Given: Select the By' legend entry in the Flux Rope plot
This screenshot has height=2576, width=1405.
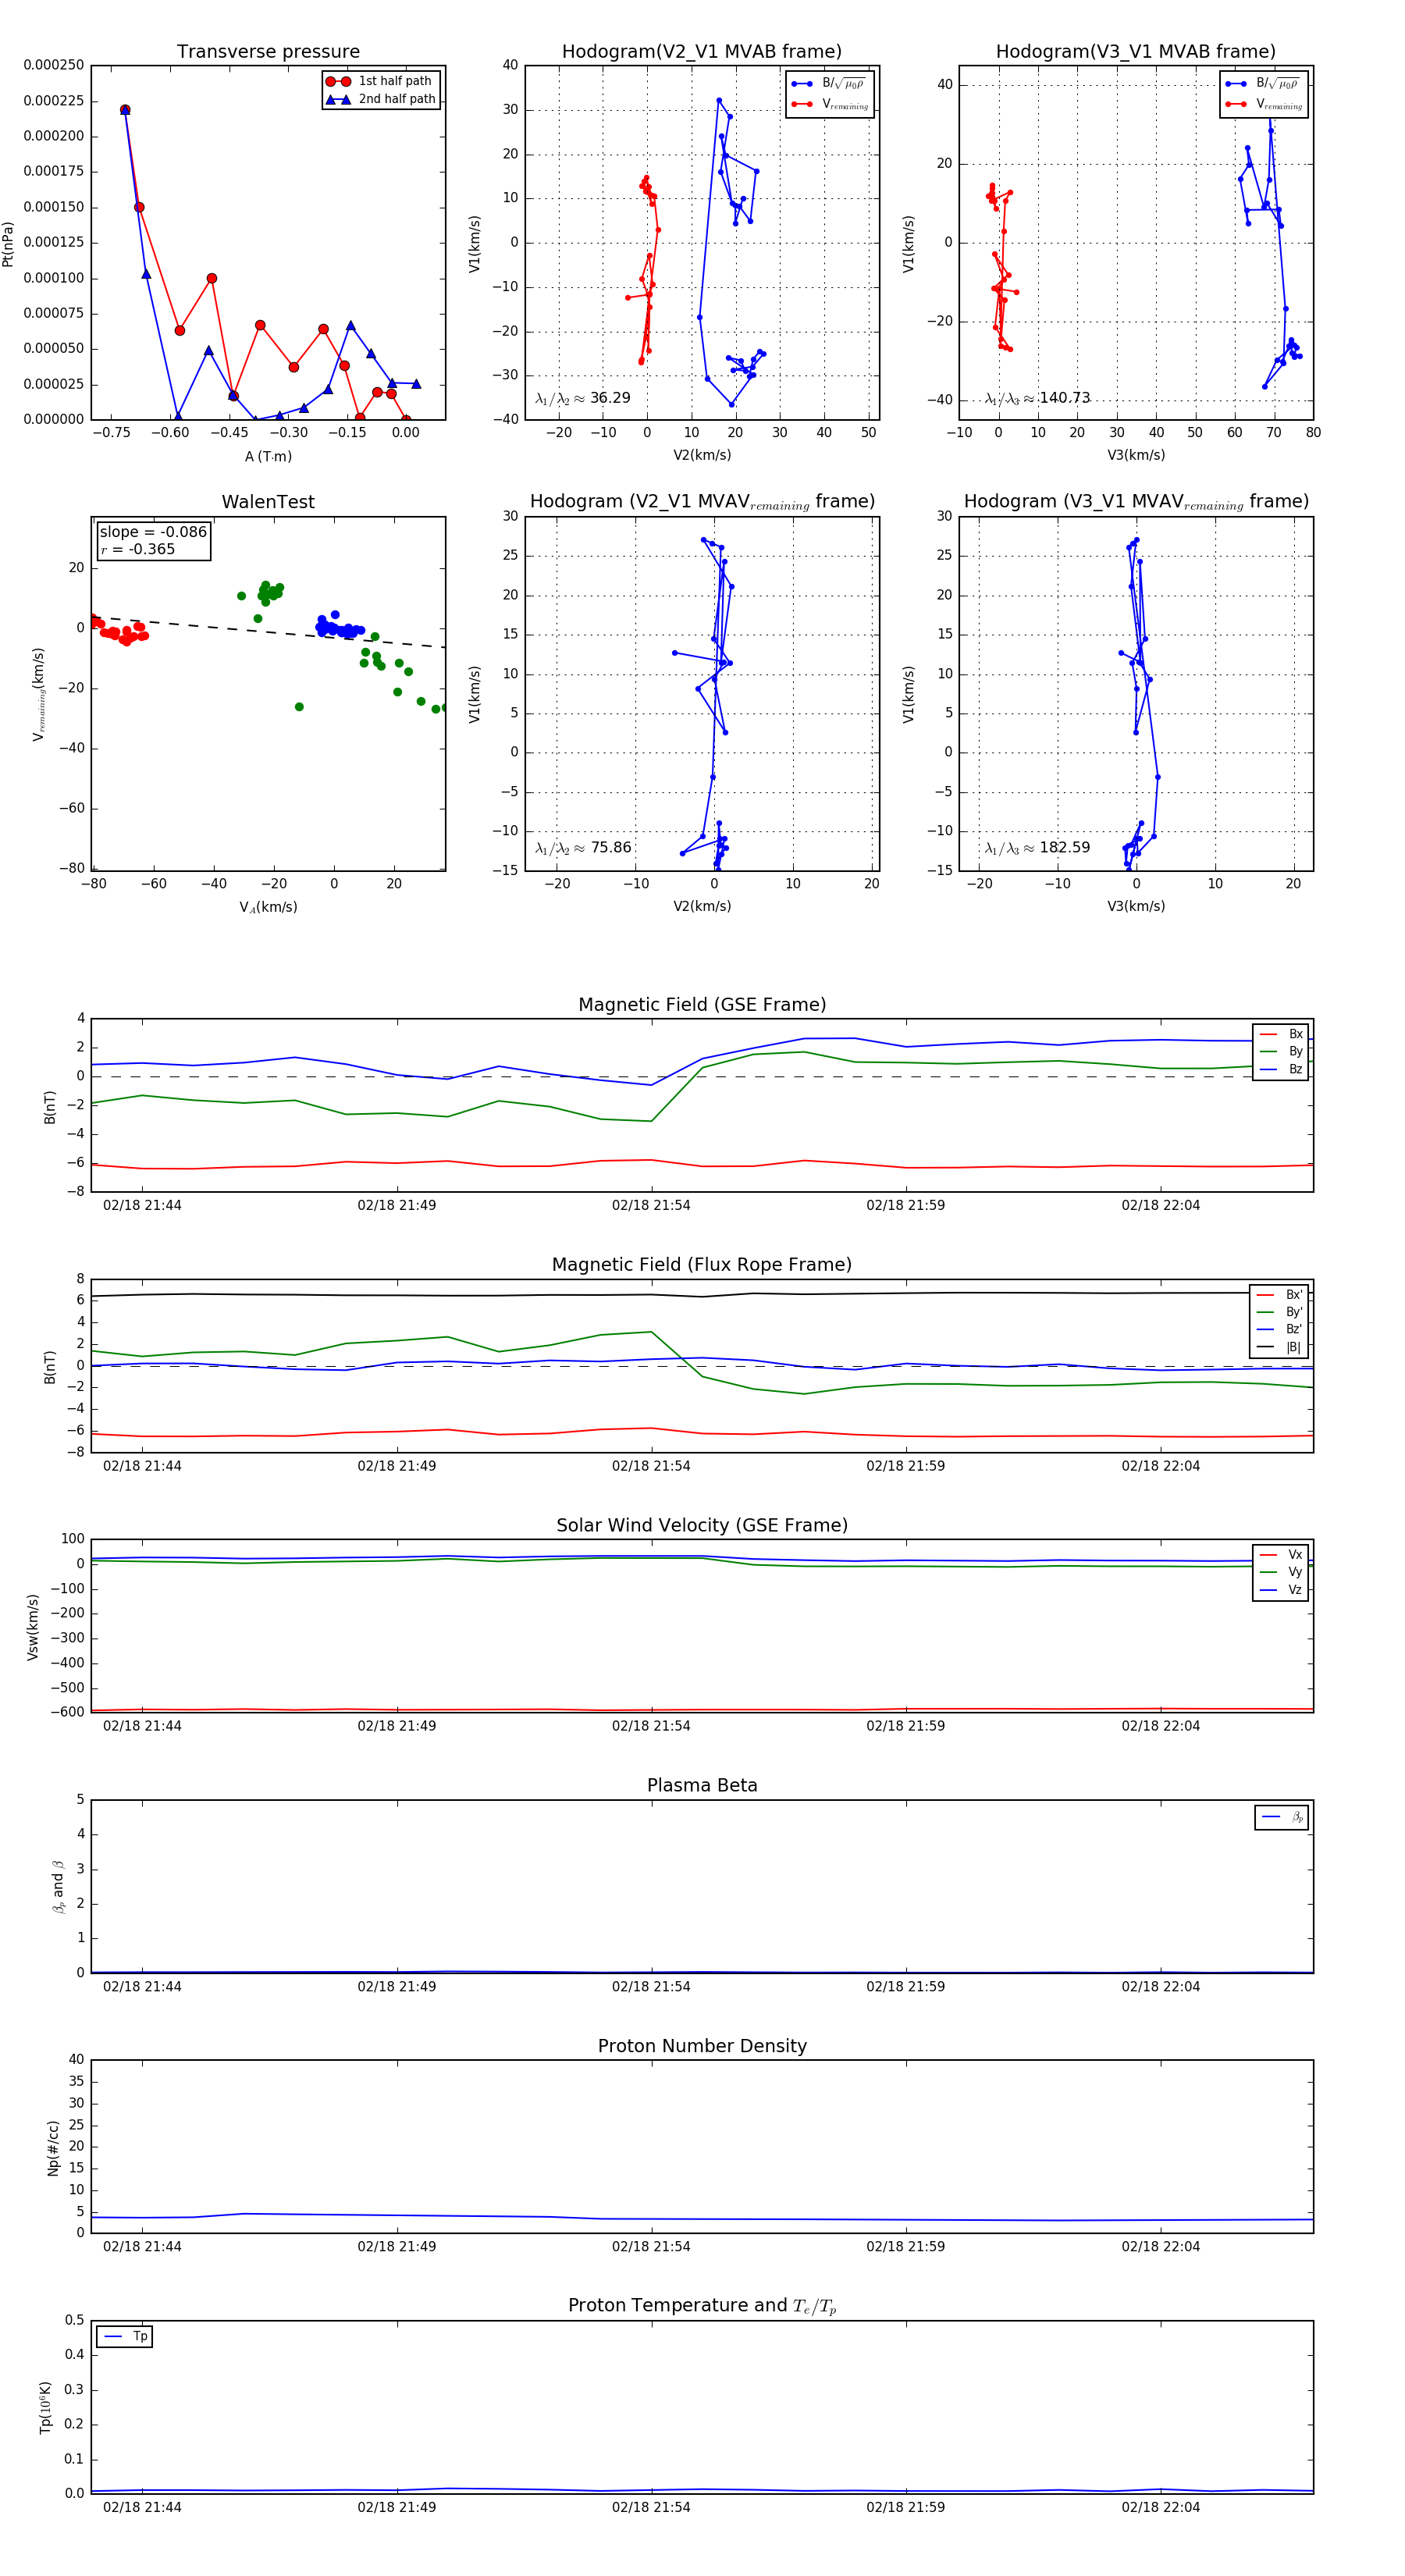Looking at the screenshot, I should tap(1279, 1312).
